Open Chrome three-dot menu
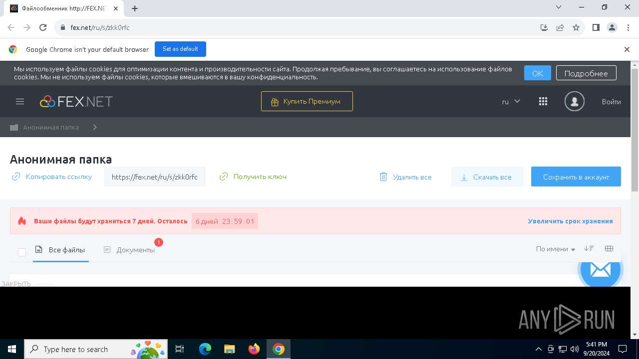 (628, 27)
